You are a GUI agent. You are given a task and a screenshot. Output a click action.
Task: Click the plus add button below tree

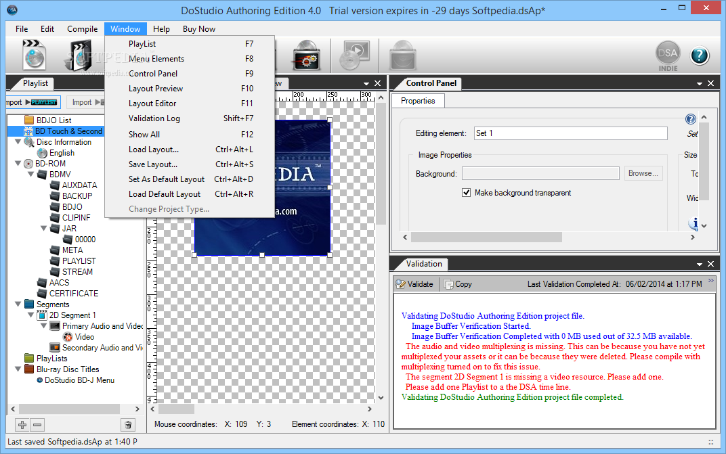click(x=22, y=424)
